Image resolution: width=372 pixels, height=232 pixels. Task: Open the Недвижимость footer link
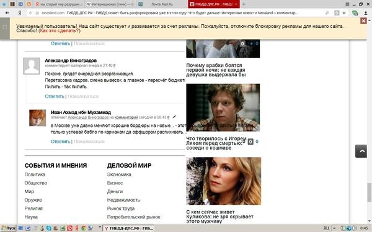(123, 200)
